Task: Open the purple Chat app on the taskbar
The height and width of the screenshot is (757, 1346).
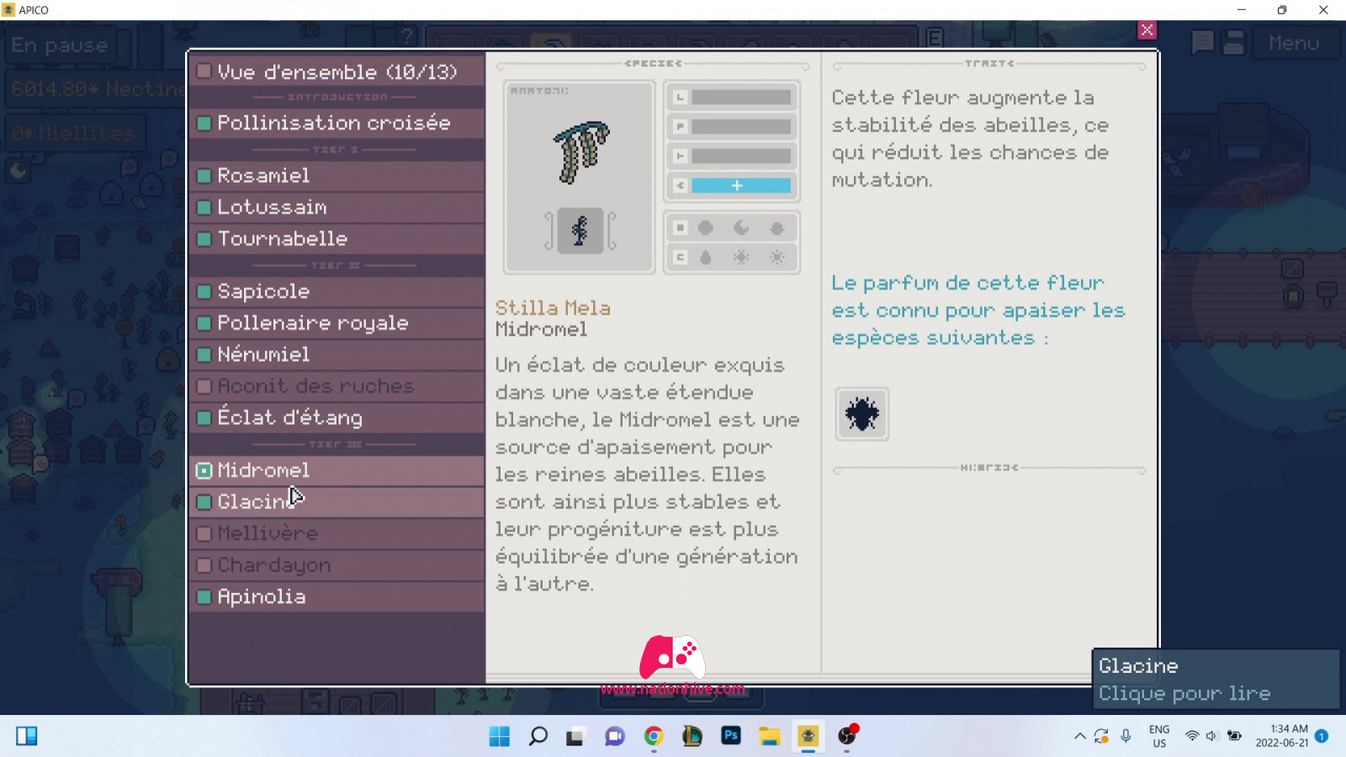Action: (615, 737)
